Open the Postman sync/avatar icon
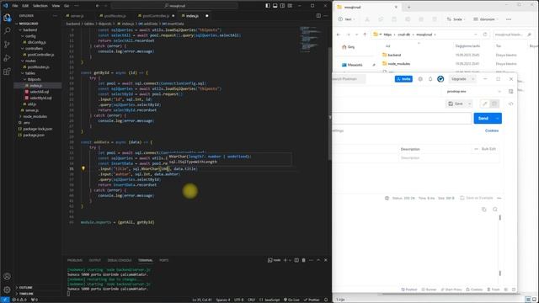539x303 pixels. click(x=440, y=79)
